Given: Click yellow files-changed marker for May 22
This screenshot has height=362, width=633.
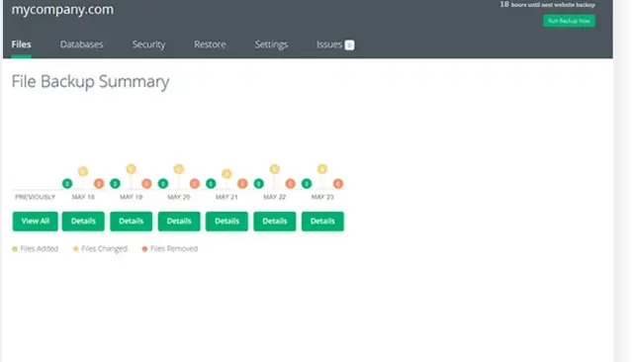Looking at the screenshot, I should (x=275, y=169).
